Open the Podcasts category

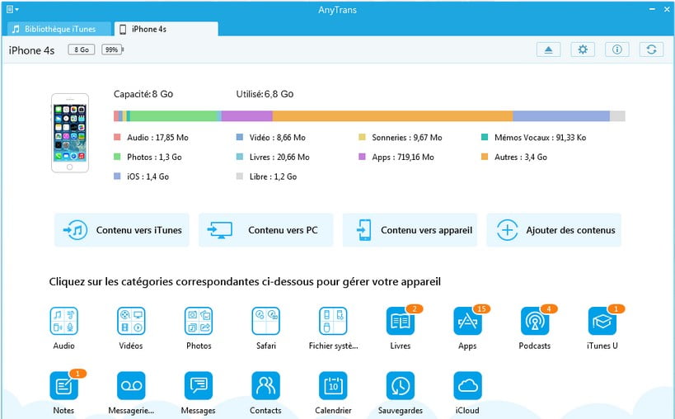(x=535, y=321)
